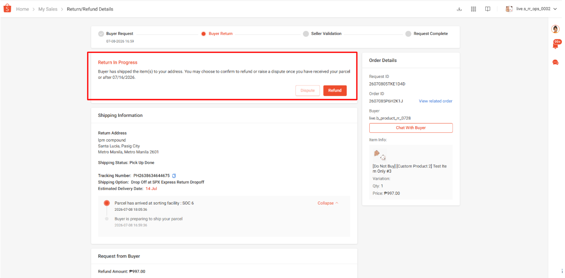565x278 pixels.
Task: Go to My Sales breadcrumb
Action: pos(48,9)
